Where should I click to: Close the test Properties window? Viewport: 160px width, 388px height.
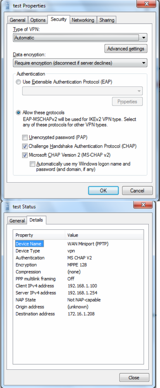click(x=146, y=4)
